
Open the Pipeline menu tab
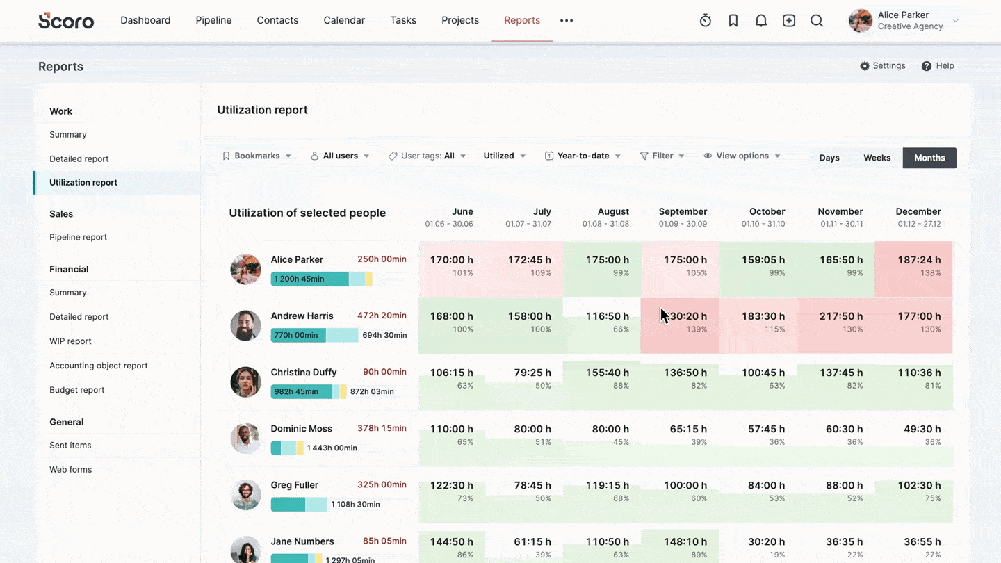213,20
